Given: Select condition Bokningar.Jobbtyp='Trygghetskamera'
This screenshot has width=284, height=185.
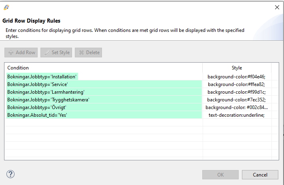Looking at the screenshot, I should 104,100.
